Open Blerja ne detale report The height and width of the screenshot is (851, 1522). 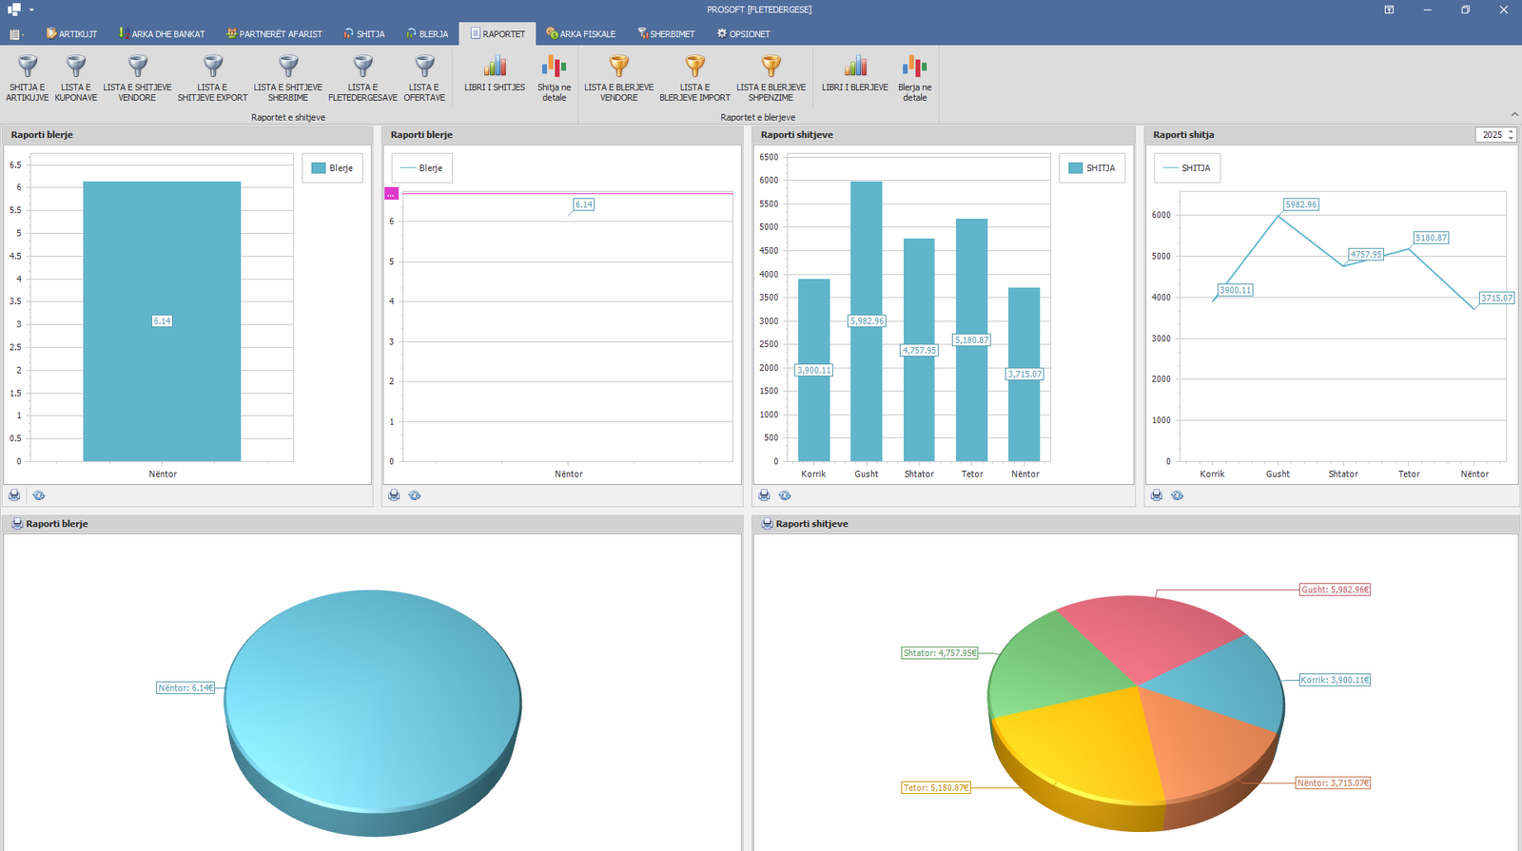pyautogui.click(x=914, y=77)
